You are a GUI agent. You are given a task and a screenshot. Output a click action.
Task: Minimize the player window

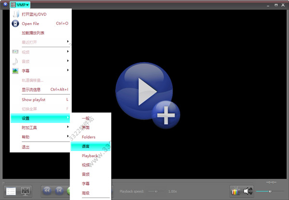(268, 5)
